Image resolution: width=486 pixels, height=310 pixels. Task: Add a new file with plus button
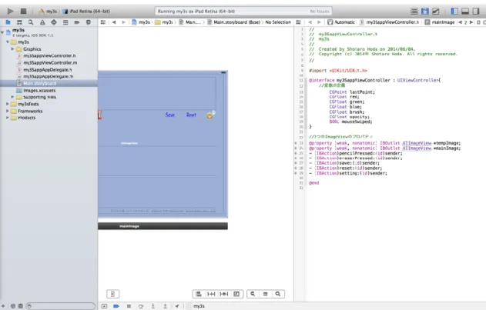pos(3,306)
